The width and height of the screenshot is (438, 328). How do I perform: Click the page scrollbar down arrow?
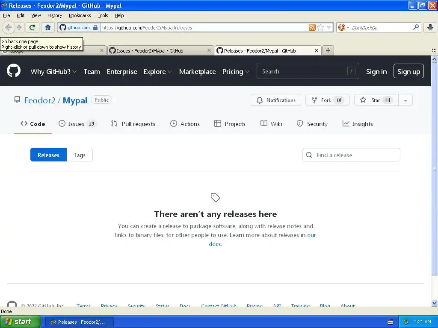434,303
